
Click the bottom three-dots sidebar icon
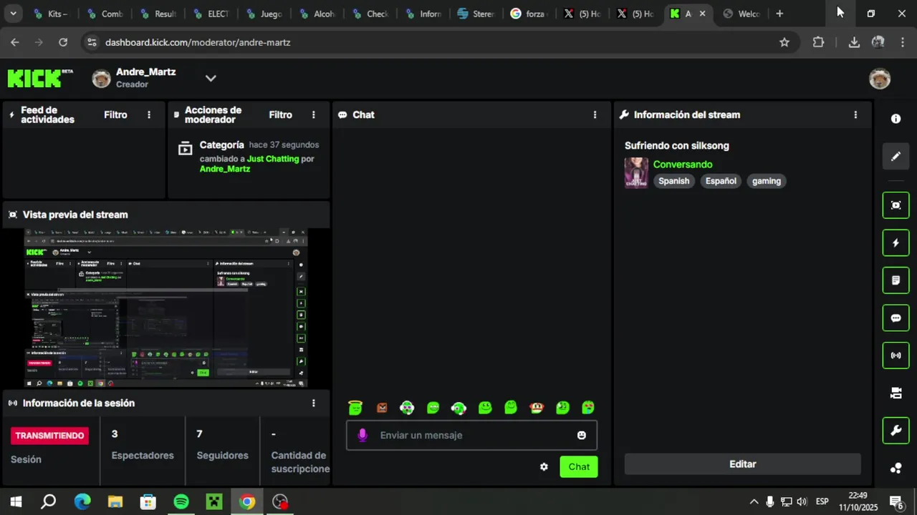(896, 469)
